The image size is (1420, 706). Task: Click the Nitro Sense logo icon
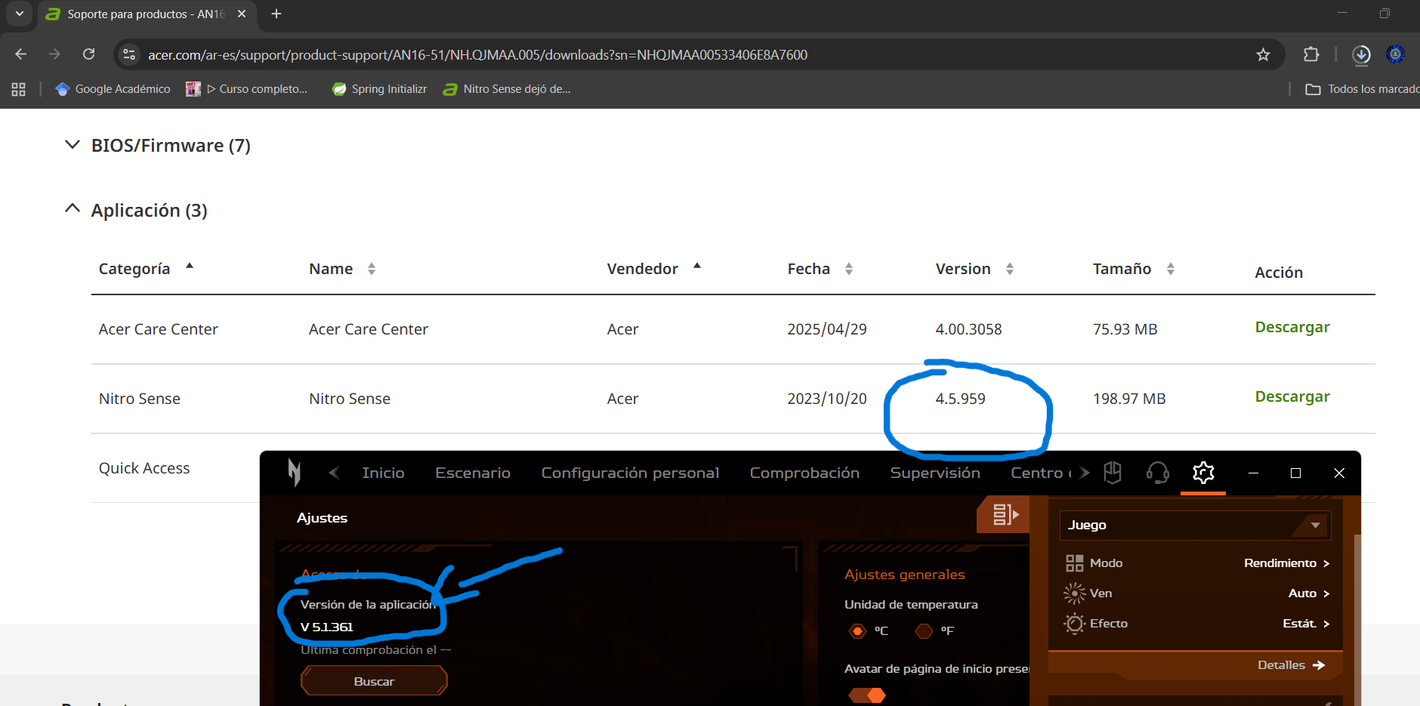point(295,473)
